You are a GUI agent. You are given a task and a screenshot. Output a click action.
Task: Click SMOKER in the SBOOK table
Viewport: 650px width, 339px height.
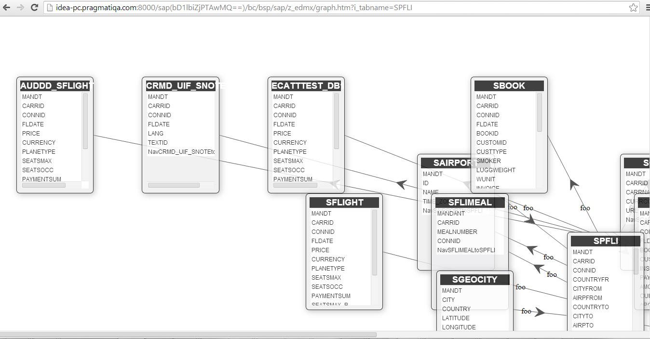(x=488, y=161)
